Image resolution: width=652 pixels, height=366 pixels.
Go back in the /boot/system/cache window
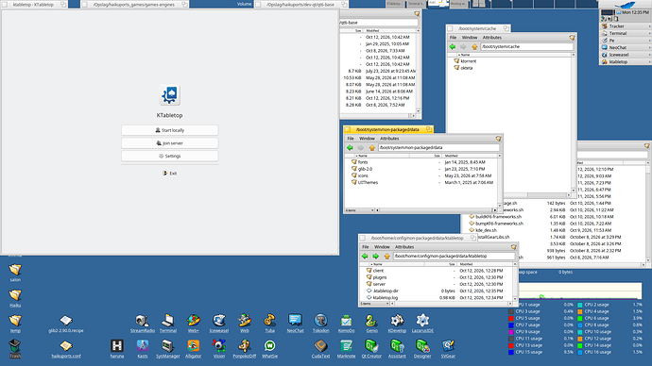(x=453, y=47)
